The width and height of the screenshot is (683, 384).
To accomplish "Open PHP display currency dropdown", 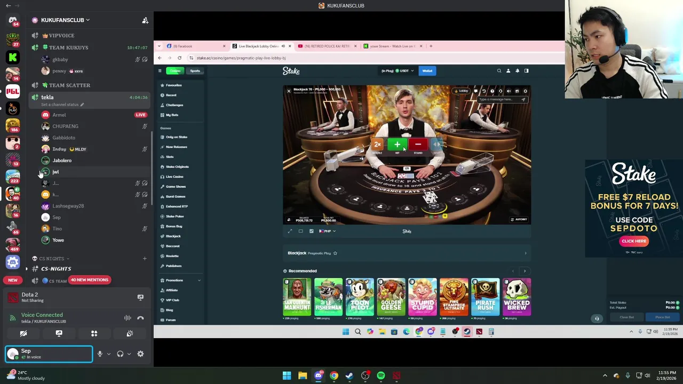I will click(327, 231).
